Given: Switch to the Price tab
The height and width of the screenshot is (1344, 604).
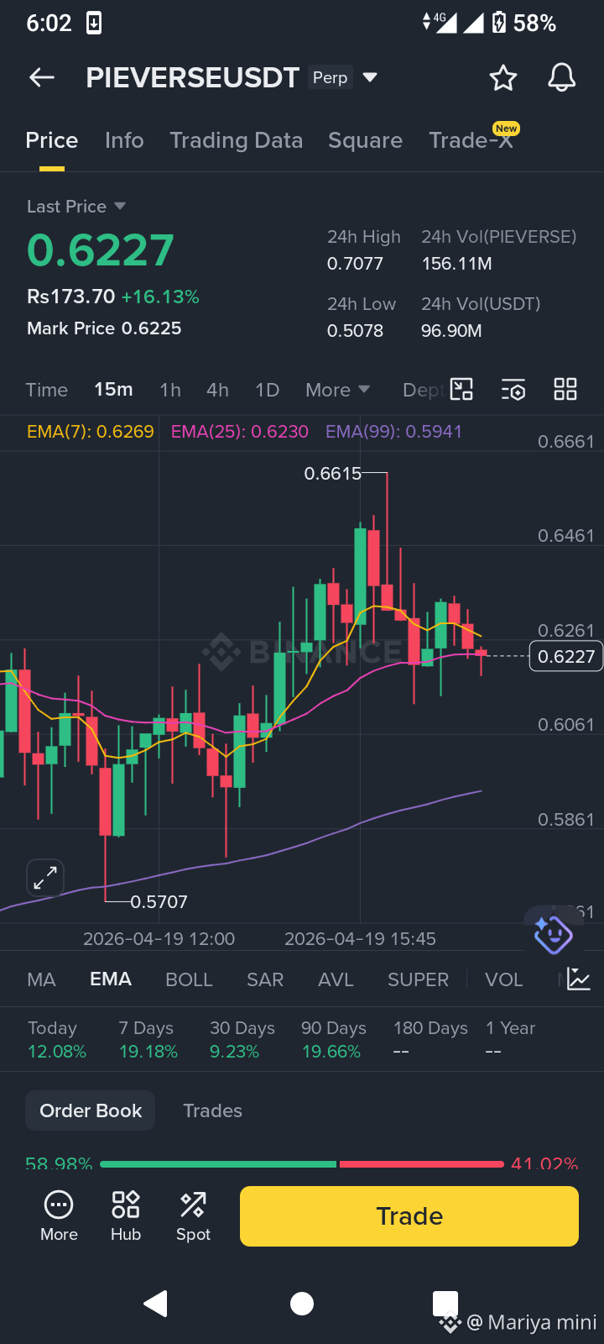Looking at the screenshot, I should pyautogui.click(x=52, y=140).
